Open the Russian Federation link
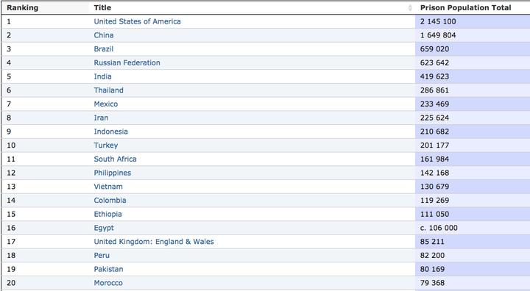 [x=127, y=62]
